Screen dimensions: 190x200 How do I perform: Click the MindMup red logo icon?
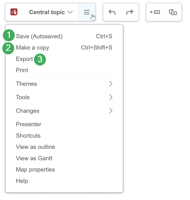click(14, 12)
